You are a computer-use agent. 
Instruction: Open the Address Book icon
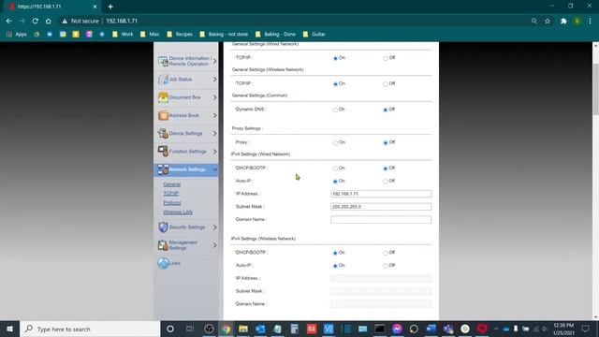point(163,115)
